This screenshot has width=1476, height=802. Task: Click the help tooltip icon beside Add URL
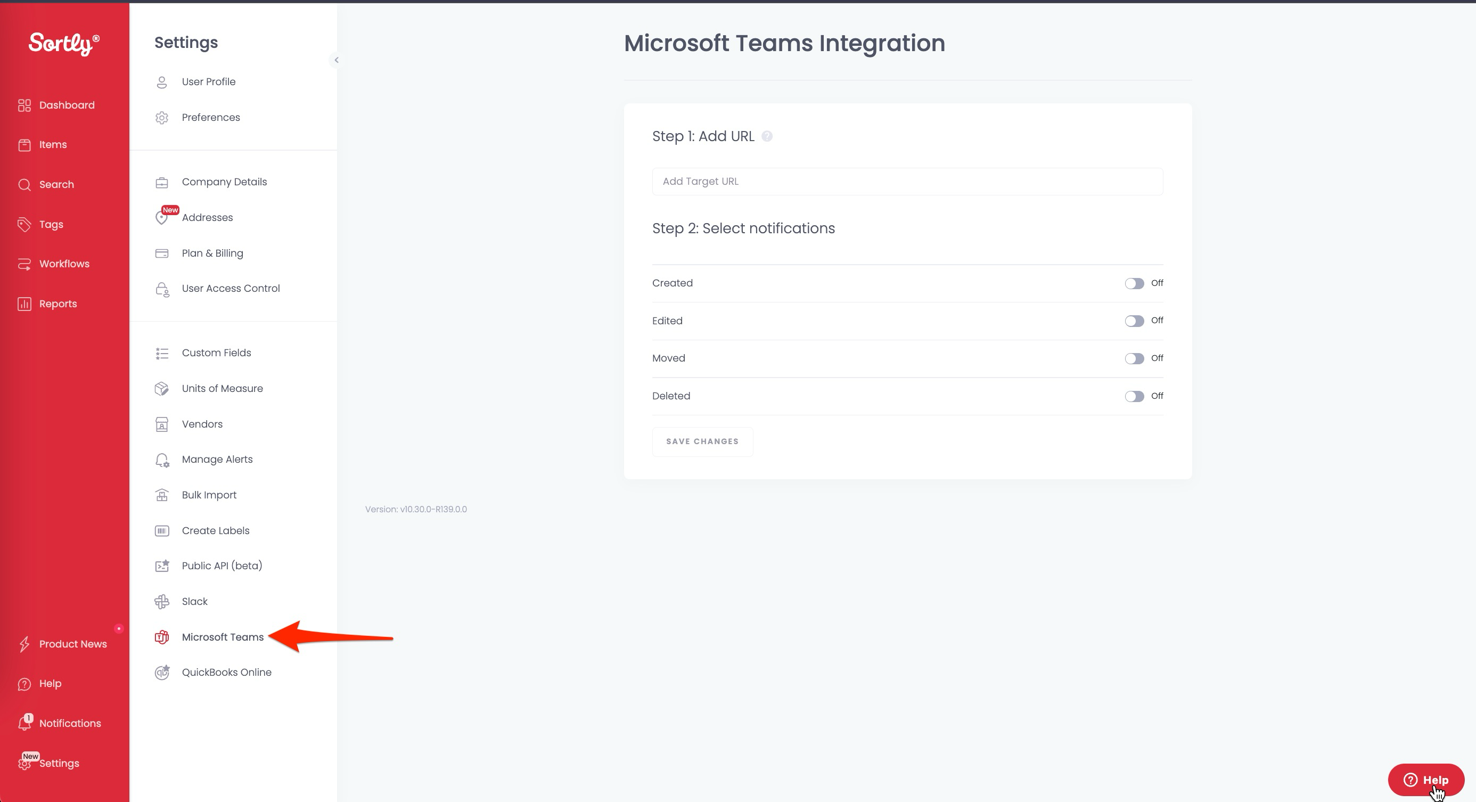[x=767, y=136]
